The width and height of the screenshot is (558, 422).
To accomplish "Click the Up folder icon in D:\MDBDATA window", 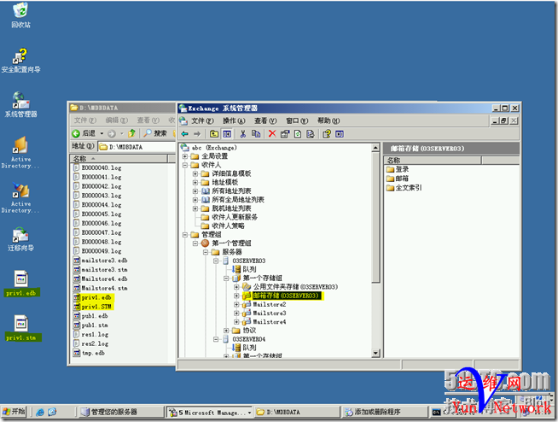I will tap(131, 133).
